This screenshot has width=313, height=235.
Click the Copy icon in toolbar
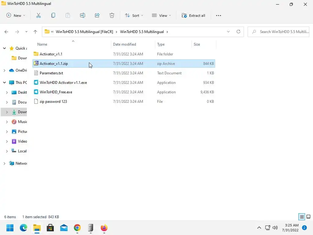coord(53,15)
